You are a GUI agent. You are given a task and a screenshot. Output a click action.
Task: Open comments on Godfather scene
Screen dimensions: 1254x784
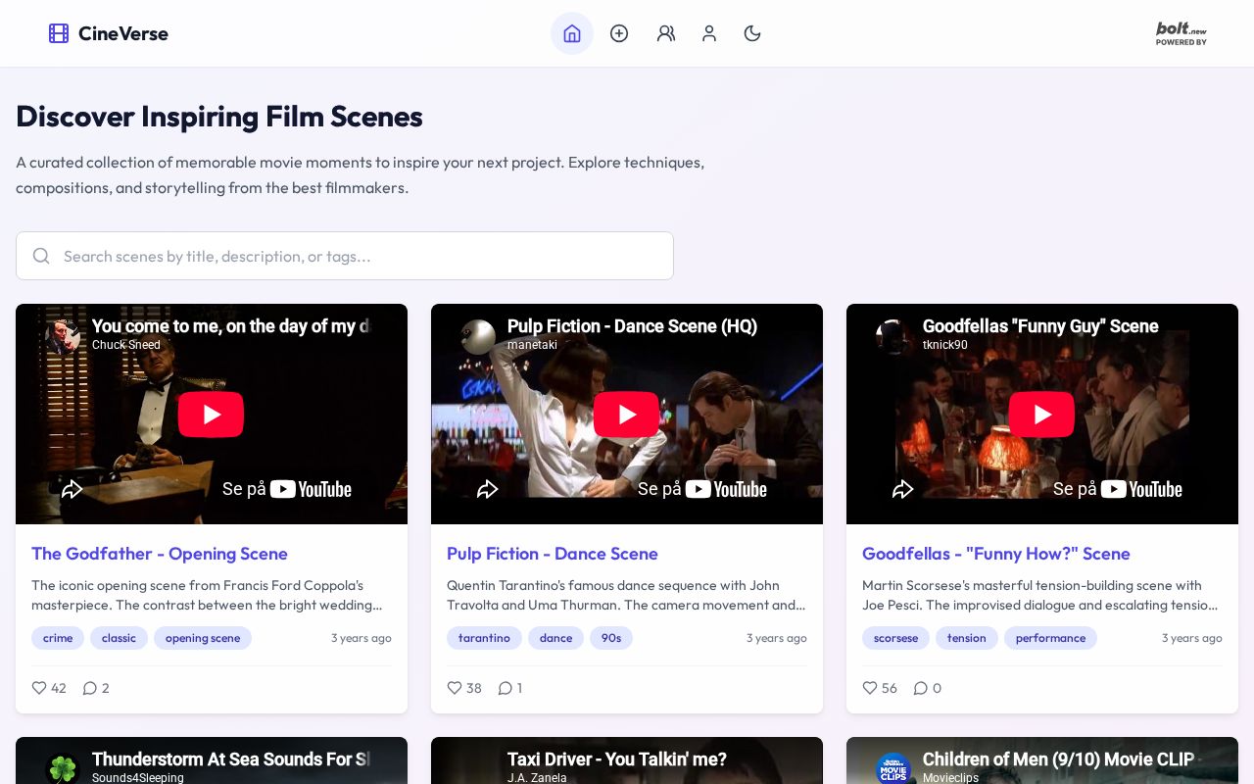pos(96,688)
